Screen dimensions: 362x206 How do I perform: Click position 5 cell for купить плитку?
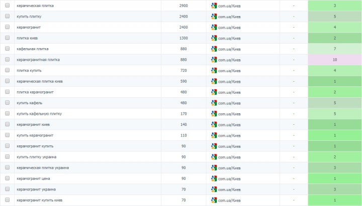coord(335,17)
